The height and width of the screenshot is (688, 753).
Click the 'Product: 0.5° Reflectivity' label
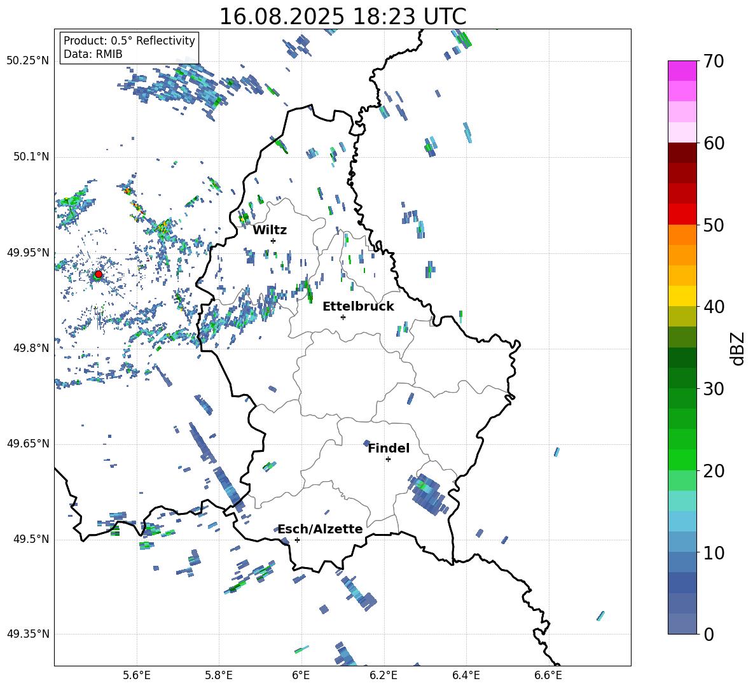coord(129,41)
